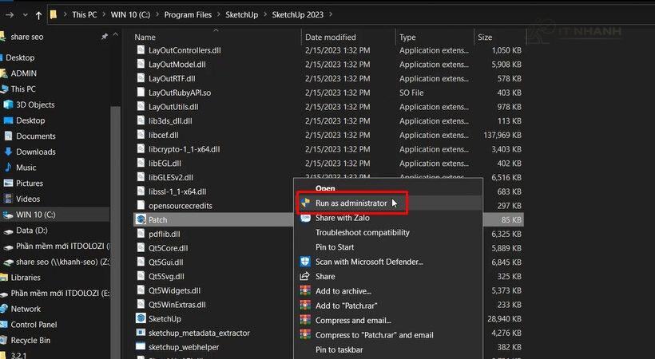
Task: Click the Up one level arrow
Action: coord(38,14)
